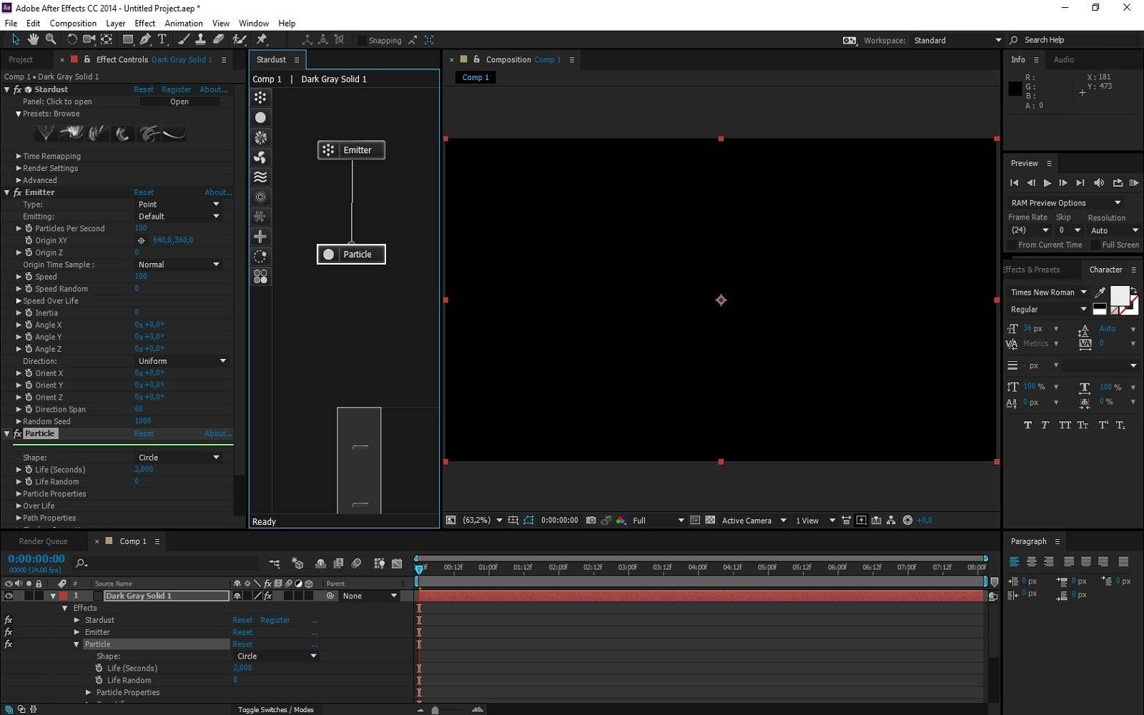Add a particle node from Stardust sidebar

pyautogui.click(x=260, y=117)
